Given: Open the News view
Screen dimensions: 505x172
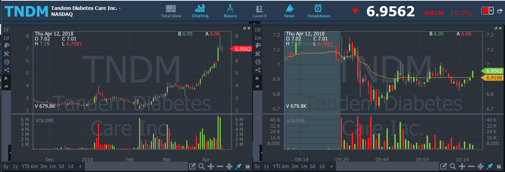Looking at the screenshot, I should [289, 11].
